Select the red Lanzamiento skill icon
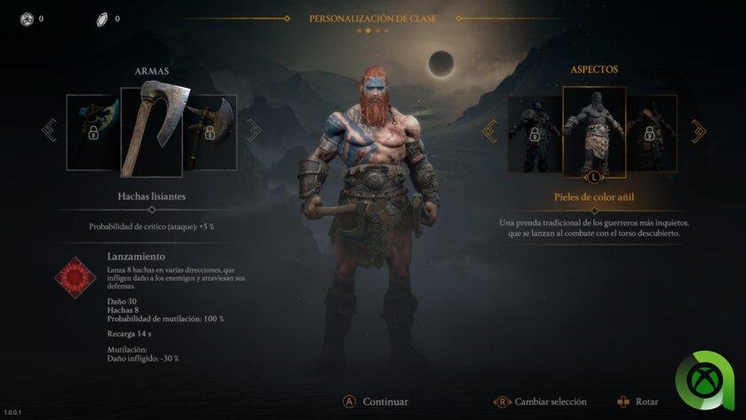746x420 pixels. (x=75, y=278)
